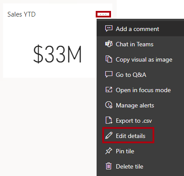184x176 pixels.
Task: Choose Copy visual as image text
Action: click(x=144, y=60)
